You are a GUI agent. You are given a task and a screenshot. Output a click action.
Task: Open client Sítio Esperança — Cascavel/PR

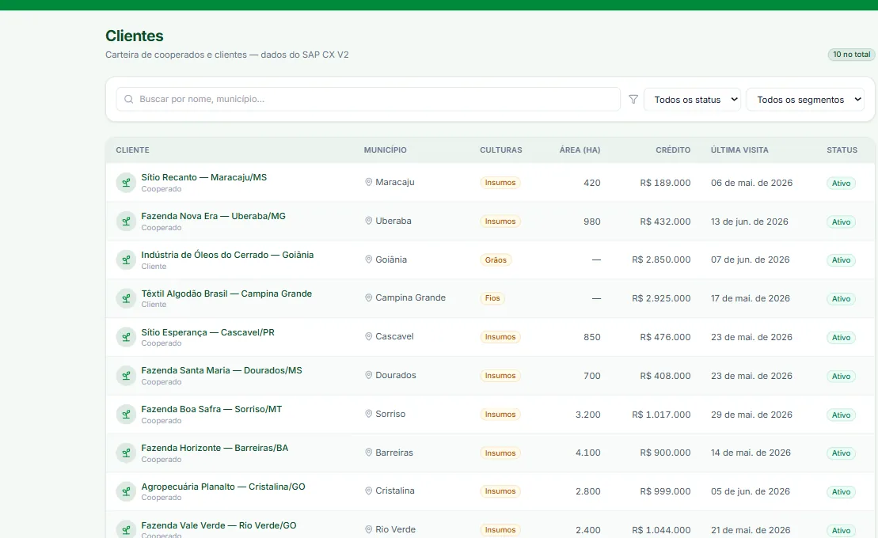[x=207, y=332]
